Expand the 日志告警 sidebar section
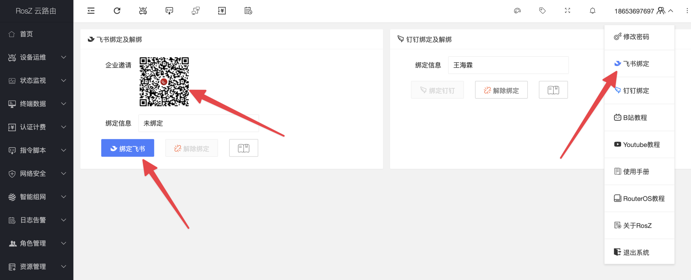This screenshot has height=280, width=691. click(x=37, y=220)
